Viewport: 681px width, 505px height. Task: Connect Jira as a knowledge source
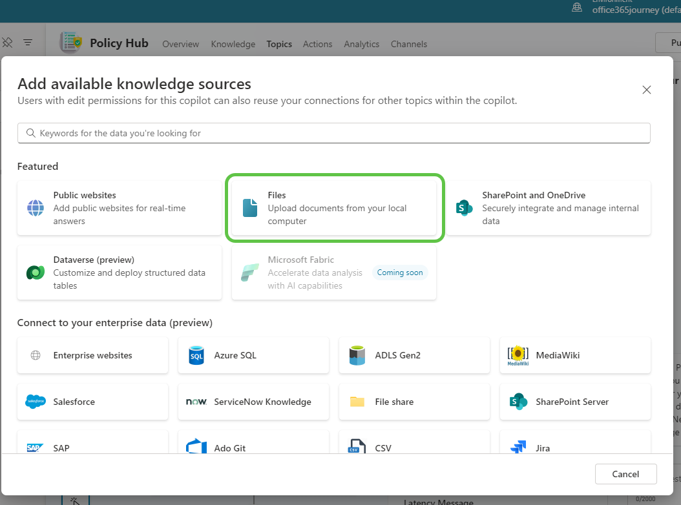(518, 448)
